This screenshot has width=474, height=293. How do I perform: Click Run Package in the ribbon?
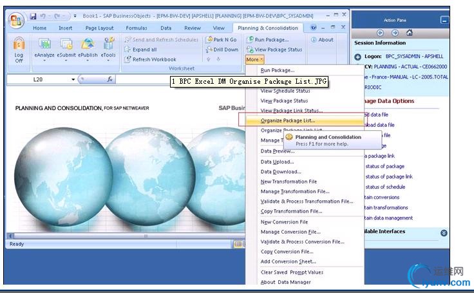(267, 40)
